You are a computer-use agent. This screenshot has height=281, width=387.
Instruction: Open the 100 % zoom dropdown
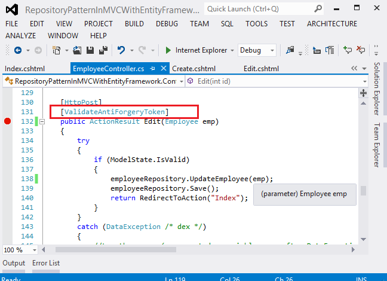35,250
